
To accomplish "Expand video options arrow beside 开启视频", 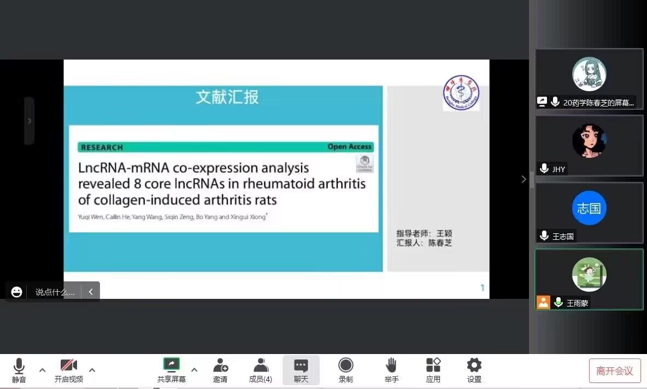I will [x=92, y=370].
